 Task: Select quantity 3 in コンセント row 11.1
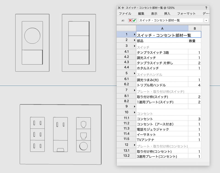point(195,118)
